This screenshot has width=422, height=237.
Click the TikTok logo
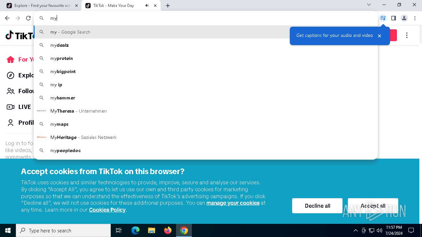click(20, 35)
